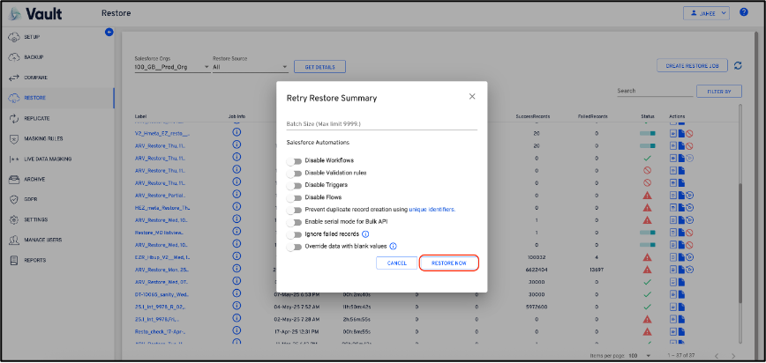The width and height of the screenshot is (766, 363).
Task: Close the Retry Restore Summary dialog
Action: pos(472,96)
